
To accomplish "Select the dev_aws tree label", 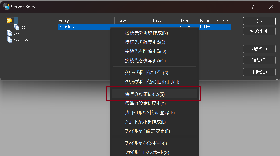I will 22,40.
